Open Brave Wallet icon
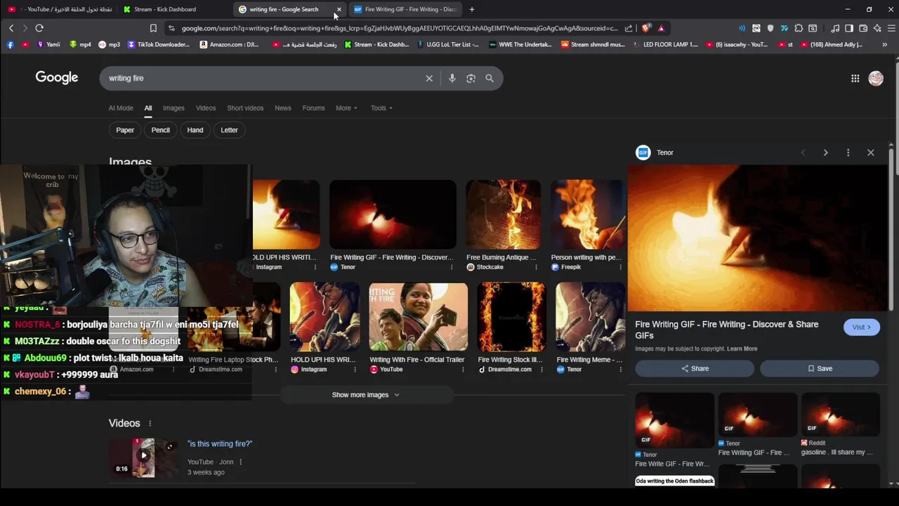 (x=863, y=28)
